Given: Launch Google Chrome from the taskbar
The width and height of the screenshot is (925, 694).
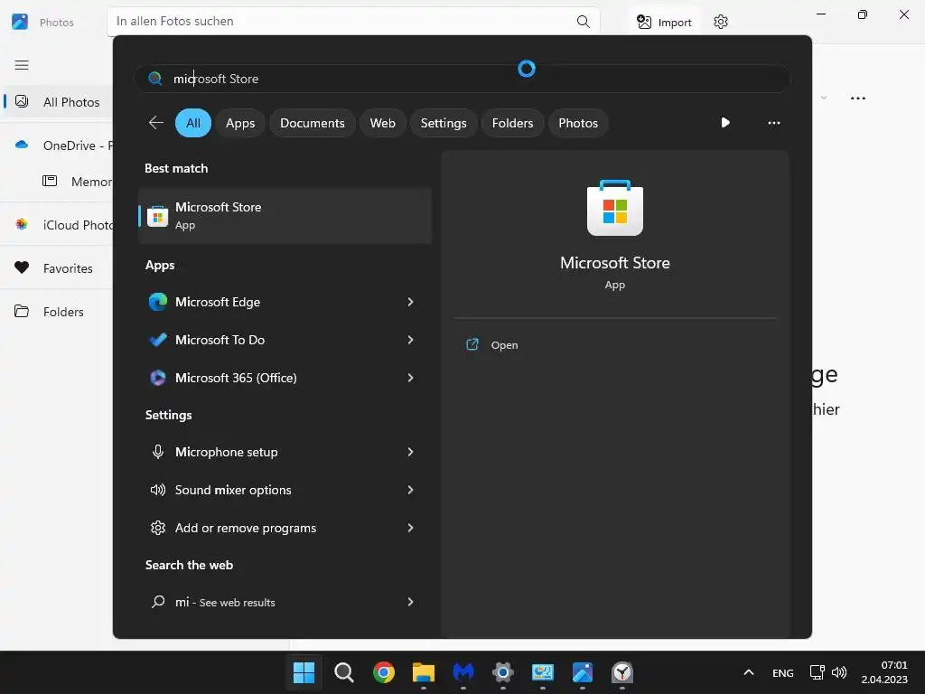Looking at the screenshot, I should [383, 672].
